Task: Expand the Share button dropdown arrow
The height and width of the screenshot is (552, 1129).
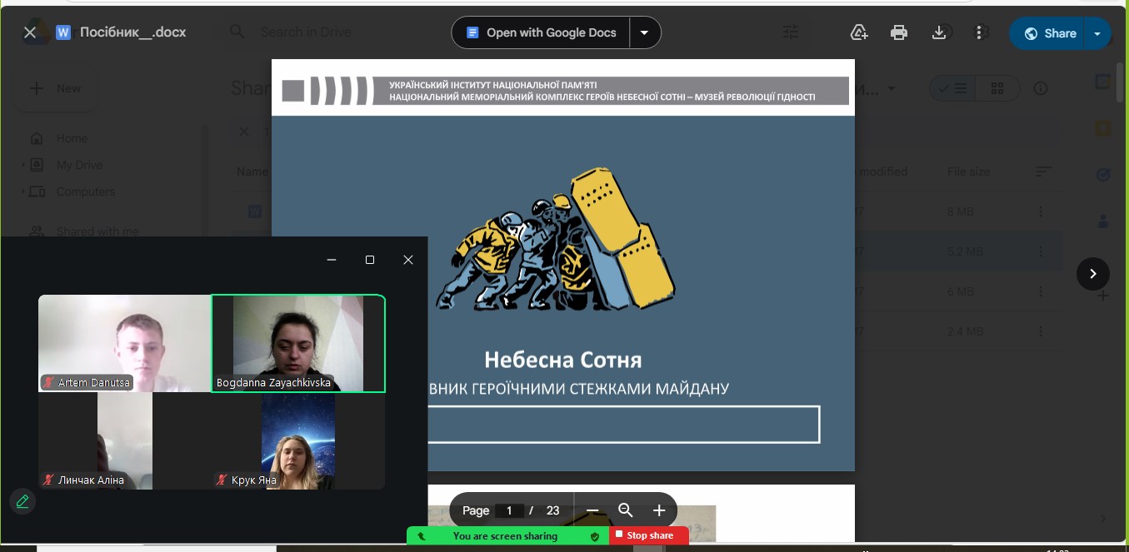Action: click(x=1097, y=33)
